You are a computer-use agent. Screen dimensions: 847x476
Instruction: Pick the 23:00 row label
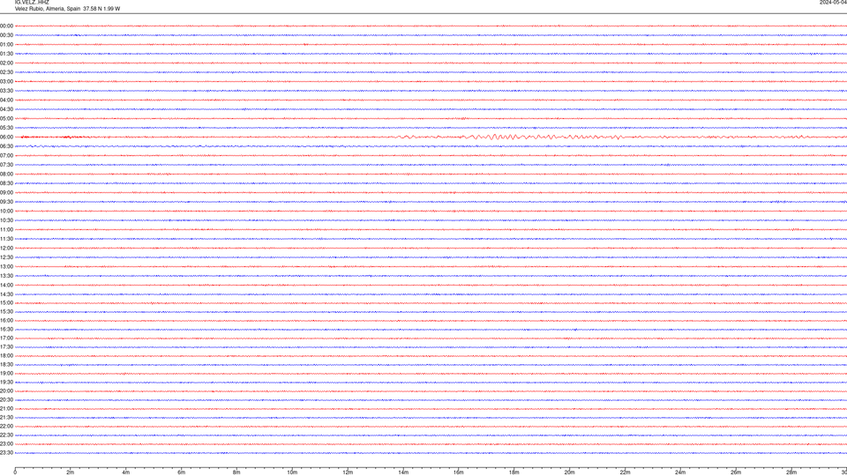click(6, 444)
